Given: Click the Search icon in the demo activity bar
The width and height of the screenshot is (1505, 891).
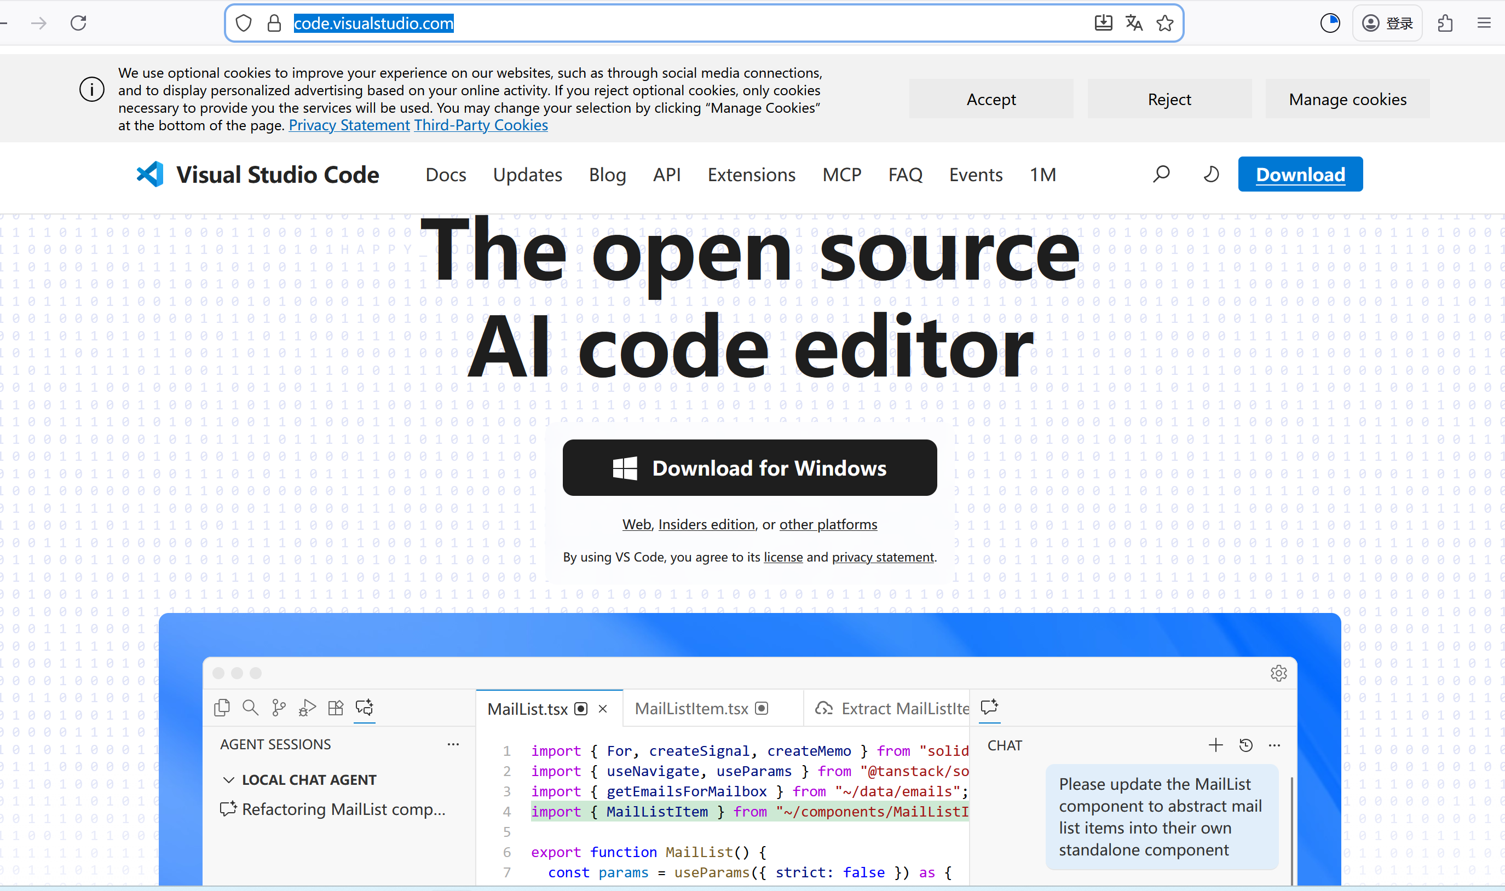Looking at the screenshot, I should [250, 708].
